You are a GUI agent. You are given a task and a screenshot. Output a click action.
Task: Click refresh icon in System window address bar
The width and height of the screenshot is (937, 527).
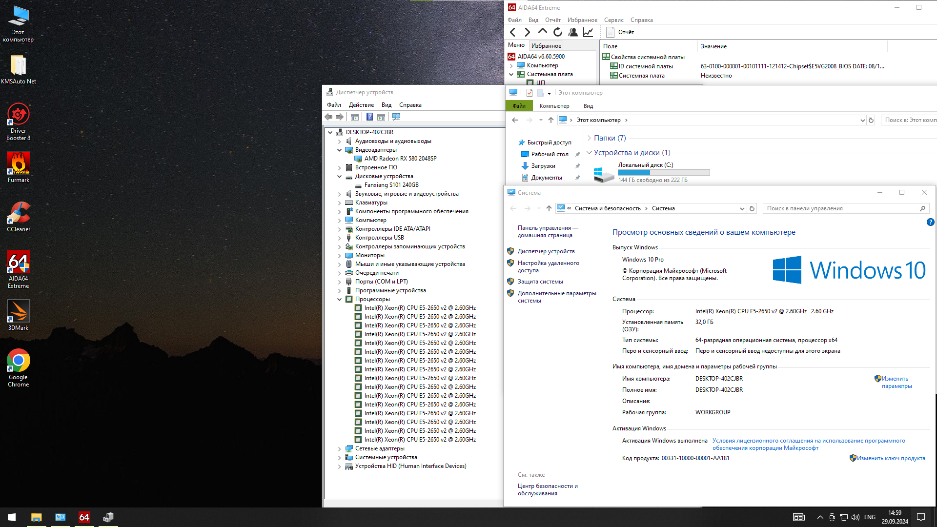(752, 208)
